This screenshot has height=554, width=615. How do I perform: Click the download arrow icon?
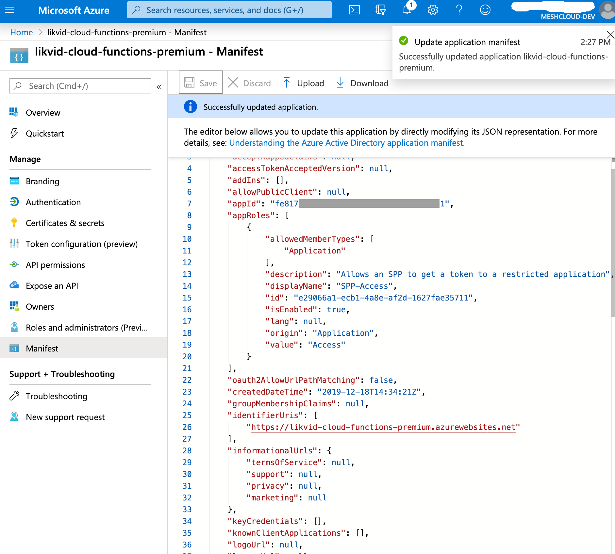pos(340,83)
